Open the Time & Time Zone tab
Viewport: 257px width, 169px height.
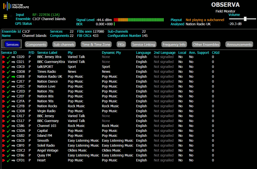[x=96, y=45]
